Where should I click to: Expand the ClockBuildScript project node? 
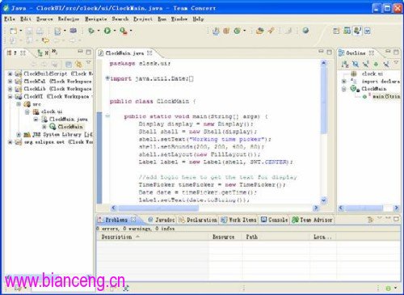pos(10,74)
